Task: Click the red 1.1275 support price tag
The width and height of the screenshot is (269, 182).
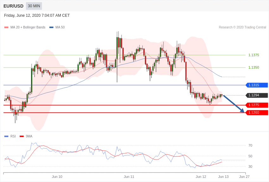Action: pyautogui.click(x=257, y=105)
